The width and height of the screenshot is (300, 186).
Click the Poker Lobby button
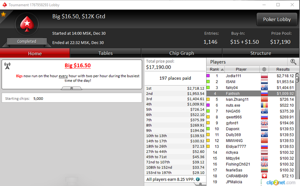277,19
